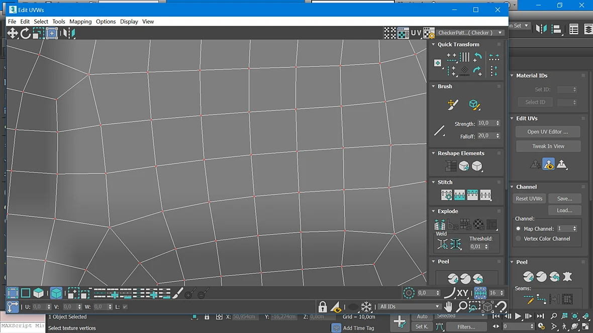This screenshot has width=593, height=333.
Task: Collapse the Explode rollout
Action: 433,211
